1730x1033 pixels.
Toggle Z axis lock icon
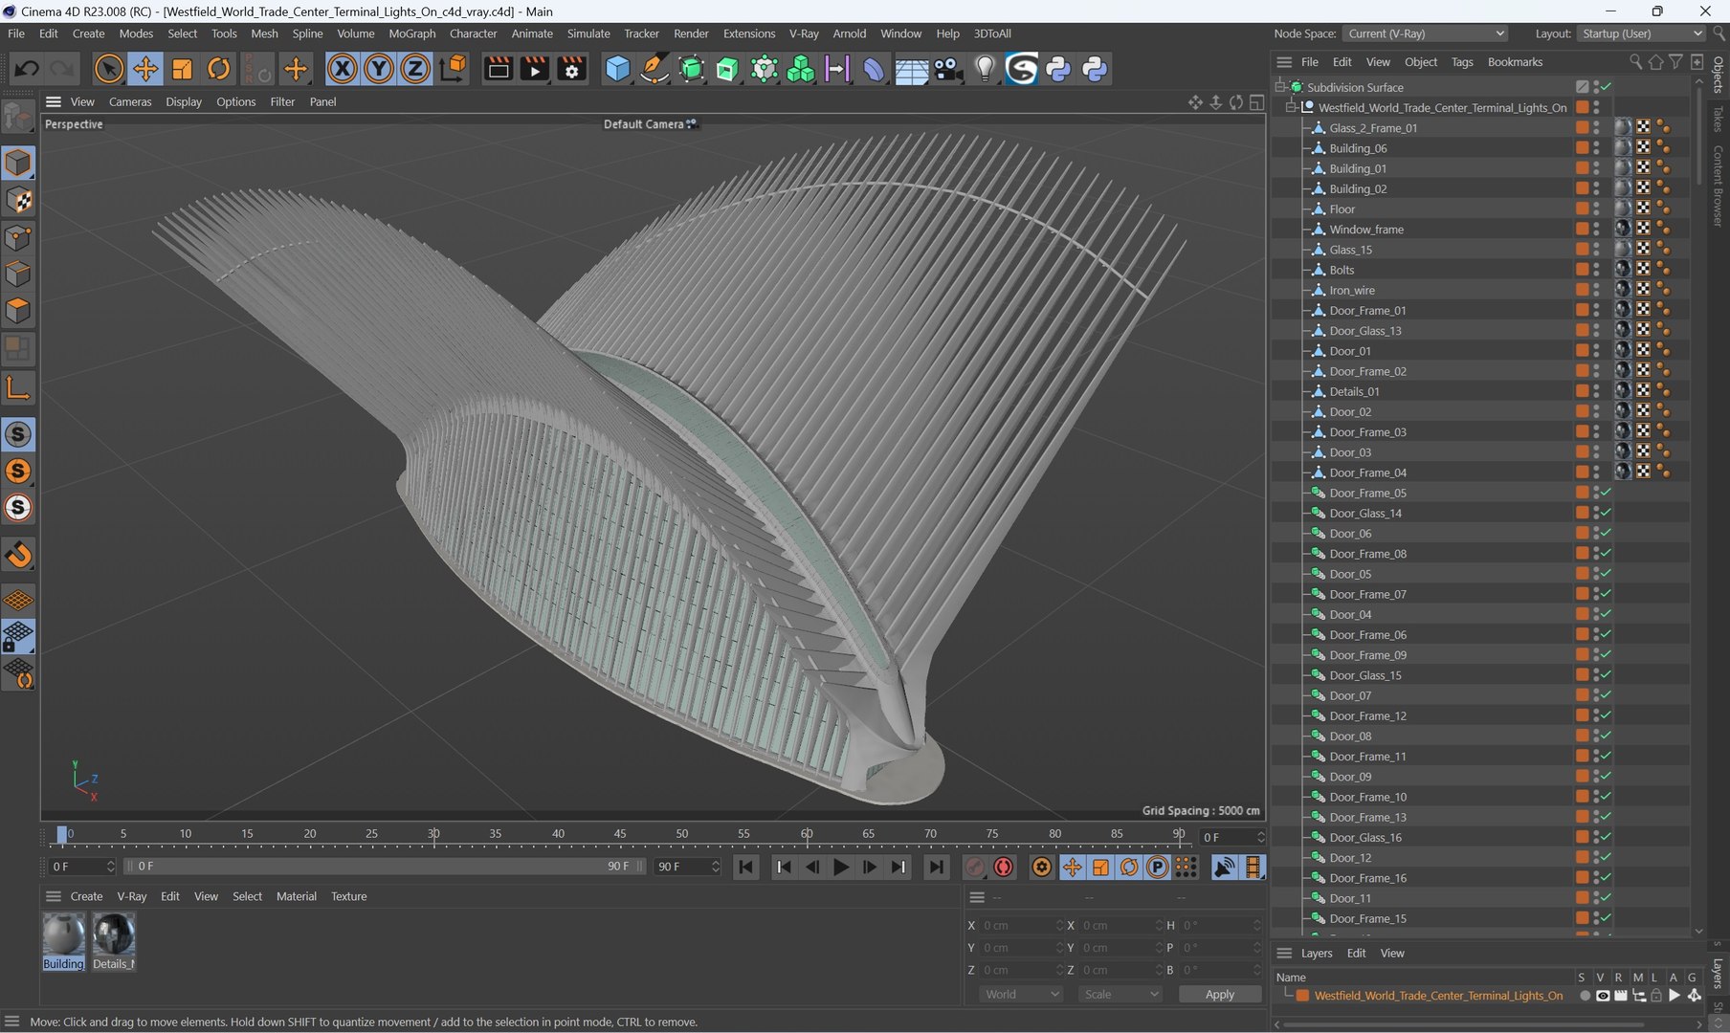(x=415, y=68)
